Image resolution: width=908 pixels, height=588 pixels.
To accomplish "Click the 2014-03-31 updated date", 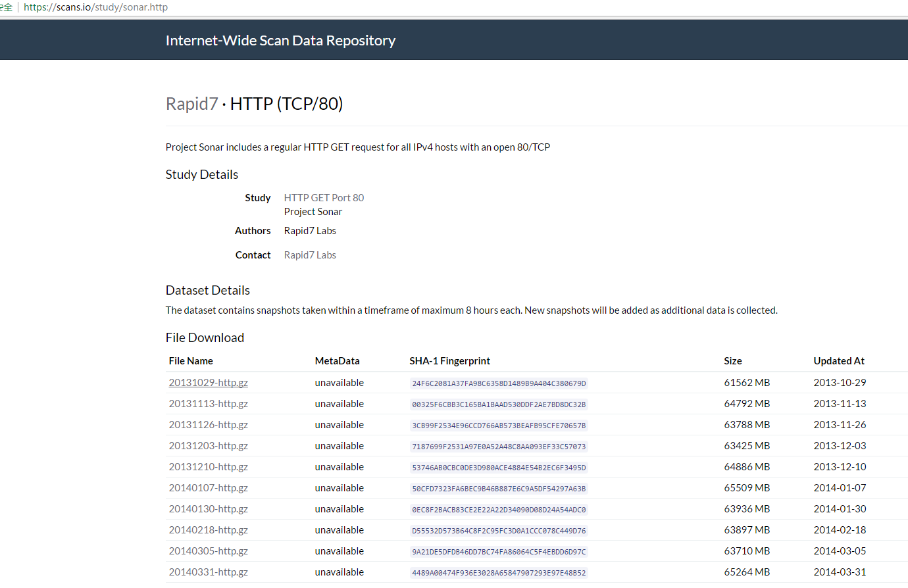I will pos(840,572).
